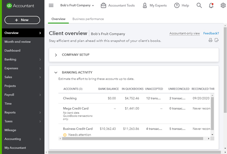This screenshot has width=227, height=154.
Task: Open the Mega Credit Card account
Action: (76, 108)
